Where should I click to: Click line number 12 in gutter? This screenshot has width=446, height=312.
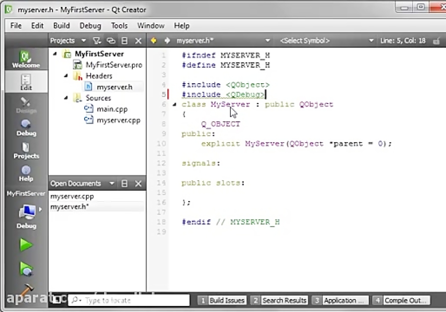coord(161,163)
